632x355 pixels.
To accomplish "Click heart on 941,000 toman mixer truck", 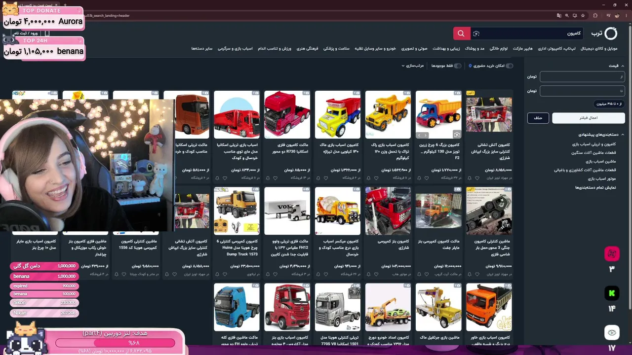I will (x=326, y=274).
